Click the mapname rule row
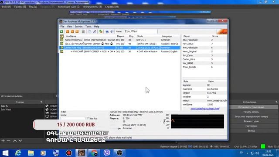This screenshot has width=279, height=157. (204, 89)
